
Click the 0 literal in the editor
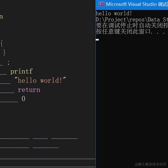click(23, 99)
